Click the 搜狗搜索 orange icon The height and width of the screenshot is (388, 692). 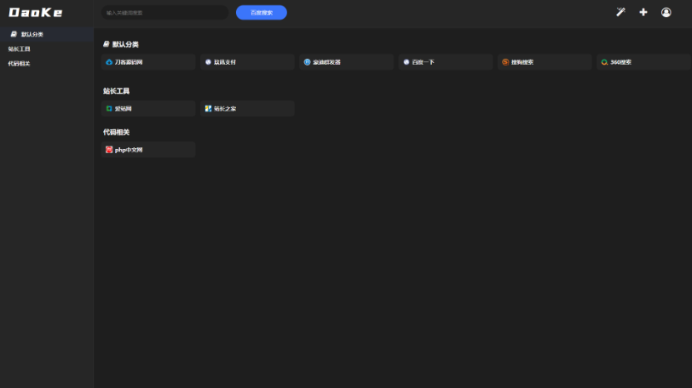pyautogui.click(x=505, y=62)
